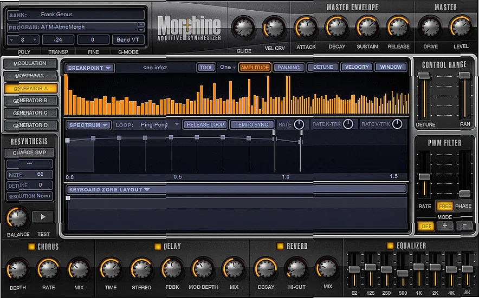Click the Glide knob
This screenshot has width=479, height=298.
tap(243, 28)
